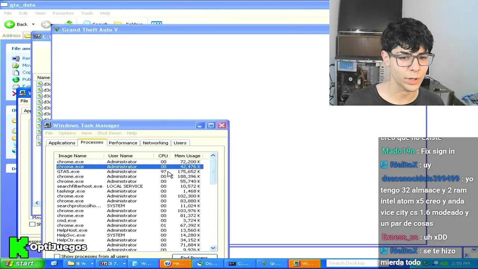Screen dimensions: 478x269
Task: Click the Copy task icon in Explorer sidebar
Action: (x=16, y=72)
